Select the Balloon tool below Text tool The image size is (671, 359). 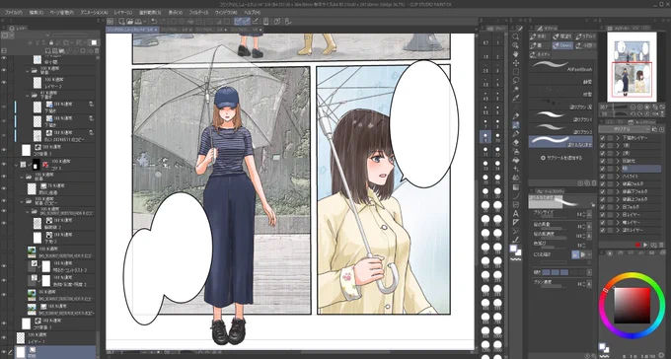(516, 222)
